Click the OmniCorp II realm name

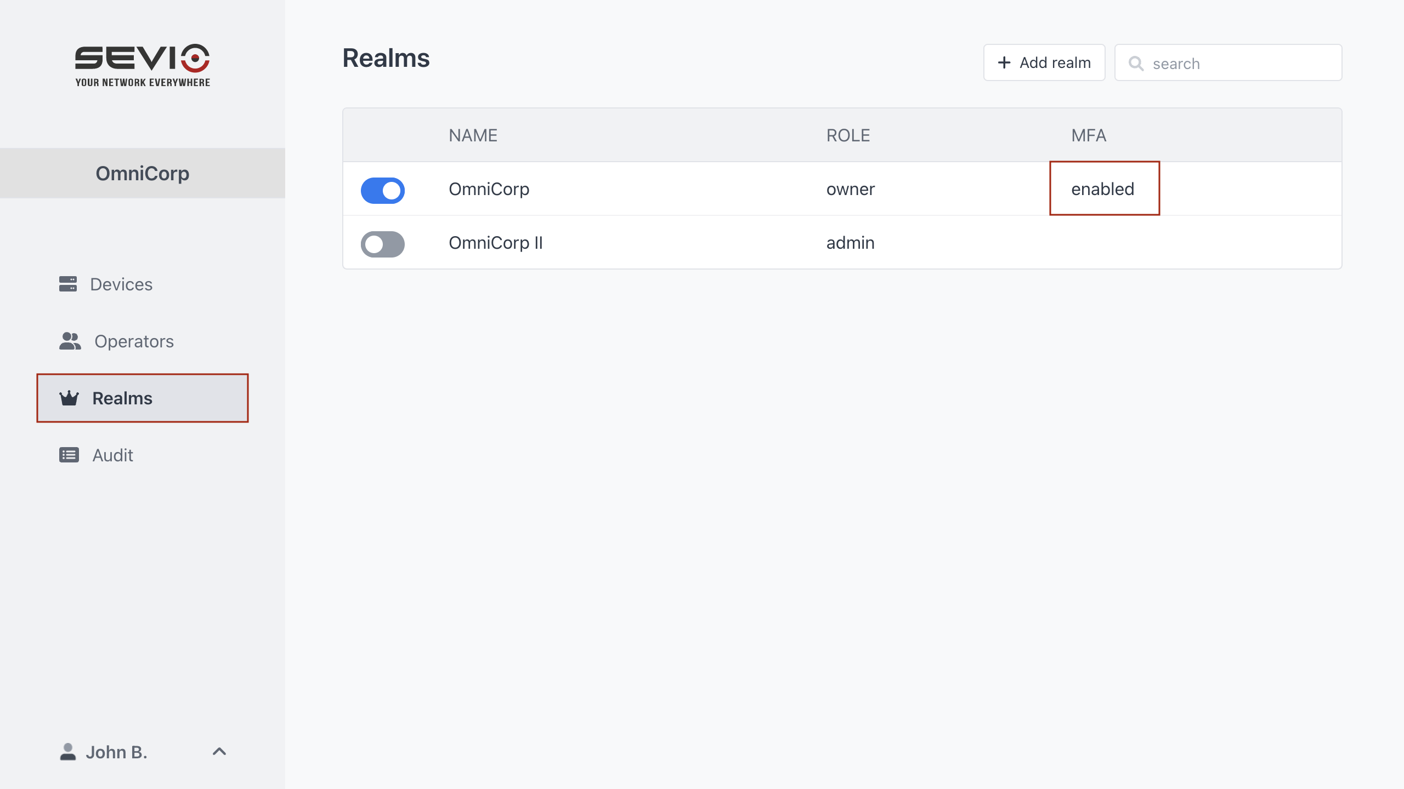(x=495, y=243)
